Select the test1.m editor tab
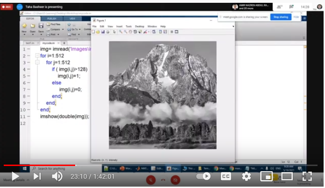The image size is (325, 188). tap(29, 43)
